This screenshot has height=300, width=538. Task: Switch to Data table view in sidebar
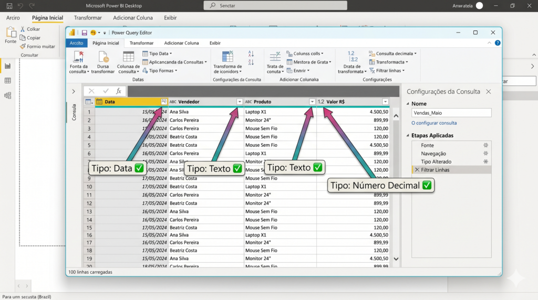coord(7,81)
